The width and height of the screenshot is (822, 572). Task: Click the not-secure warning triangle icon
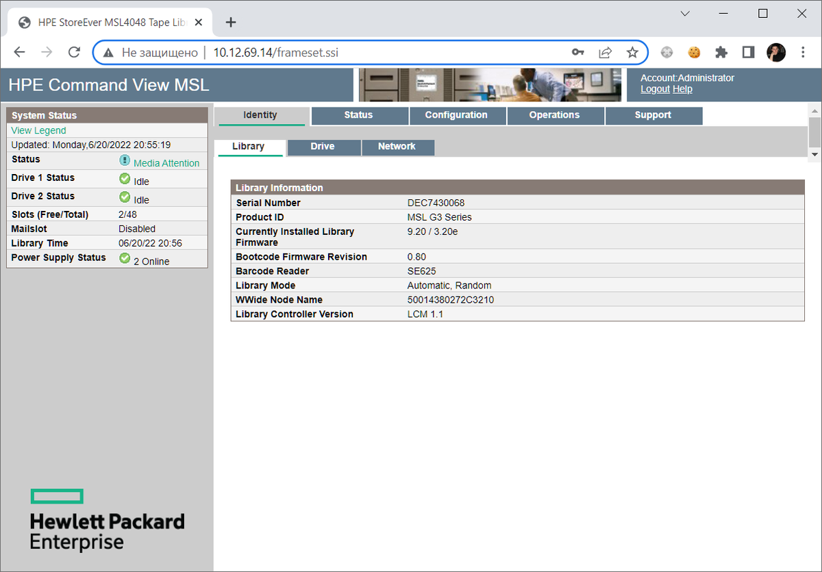click(x=108, y=52)
